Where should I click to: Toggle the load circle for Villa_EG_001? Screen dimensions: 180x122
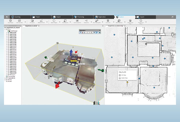[x=9, y=33]
